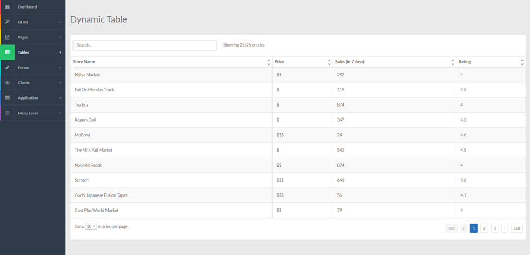This screenshot has height=255, width=530.
Task: Expand the Charts submenu chevron
Action: [x=61, y=82]
